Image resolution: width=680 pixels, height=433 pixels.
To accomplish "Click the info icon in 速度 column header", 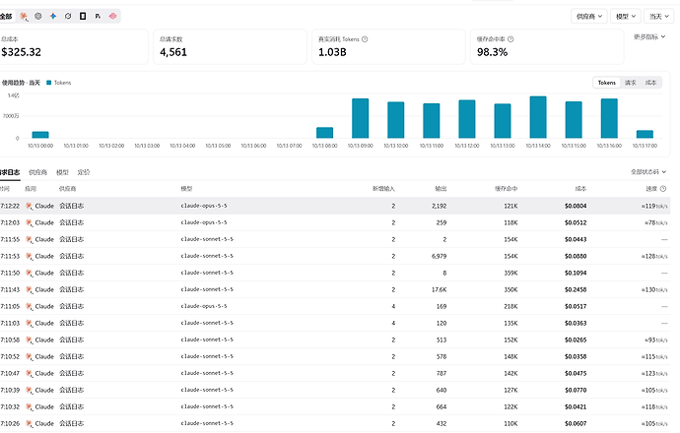I will click(662, 188).
